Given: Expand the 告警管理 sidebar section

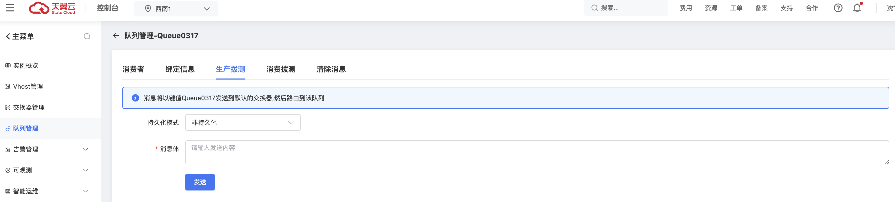Looking at the screenshot, I should coord(86,149).
